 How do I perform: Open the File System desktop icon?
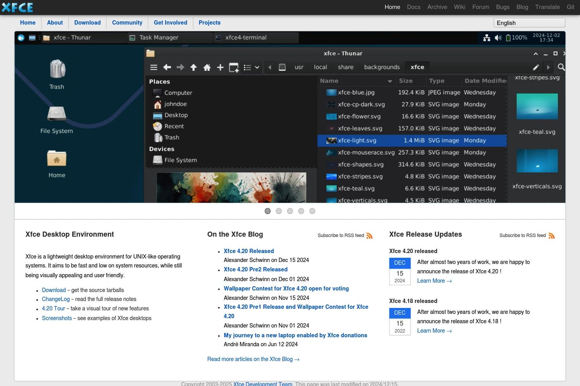pos(57,114)
